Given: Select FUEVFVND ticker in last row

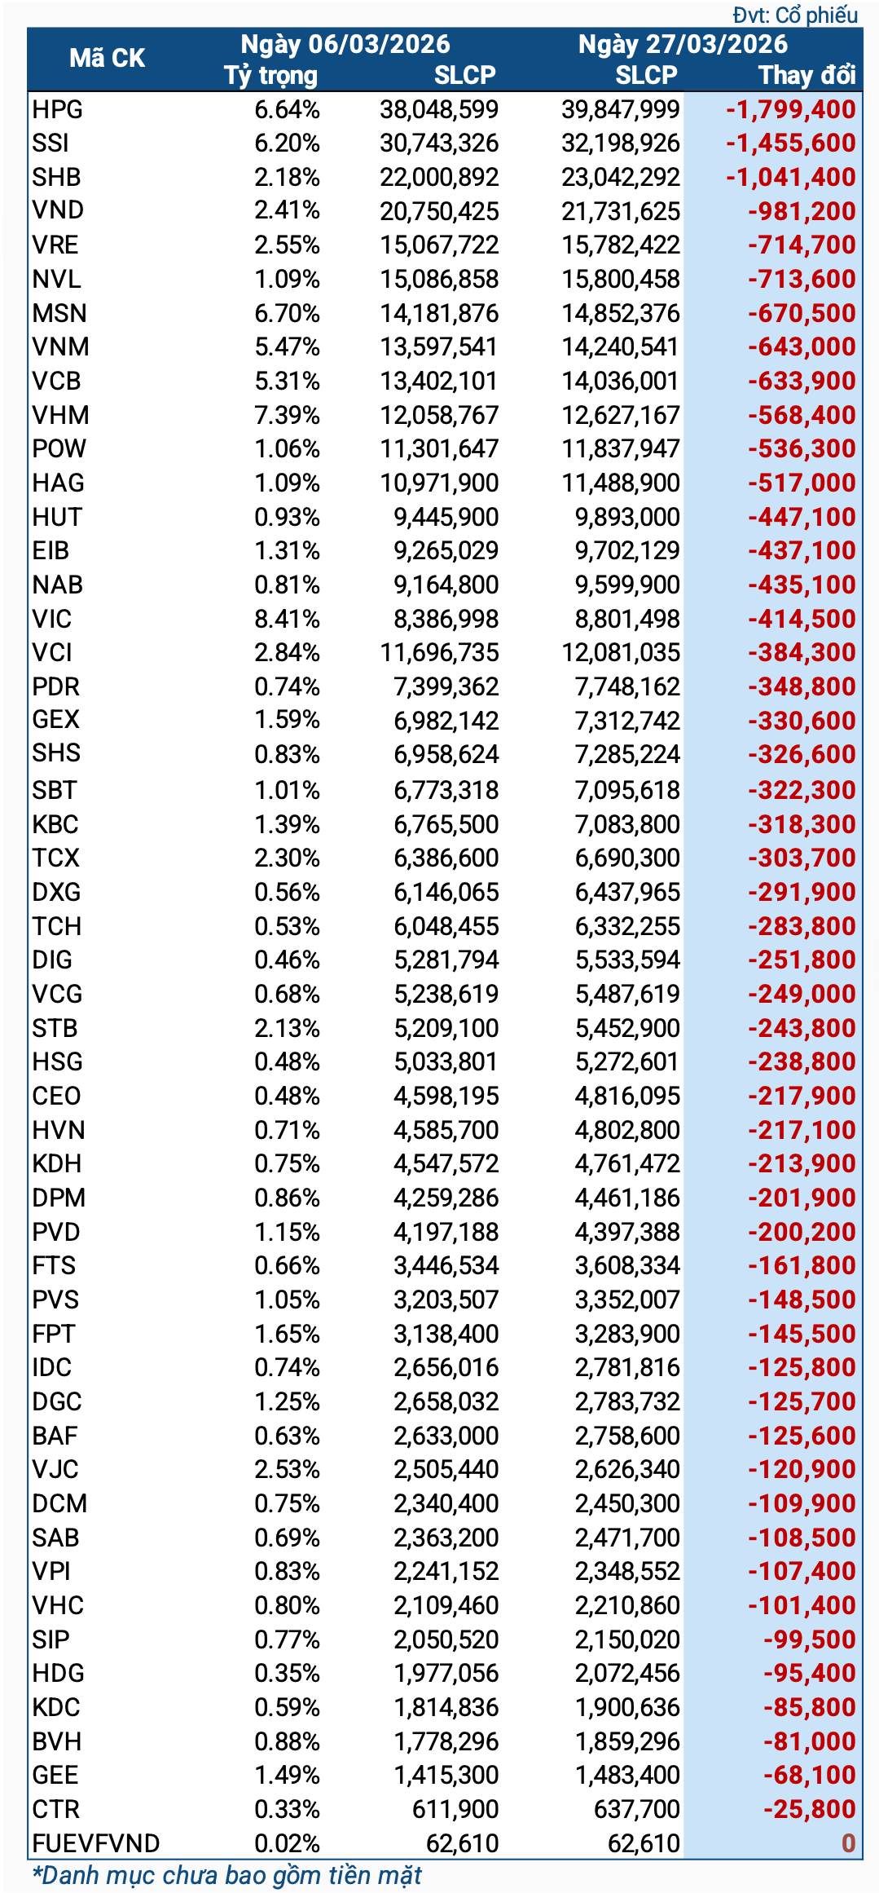Looking at the screenshot, I should point(95,1843).
